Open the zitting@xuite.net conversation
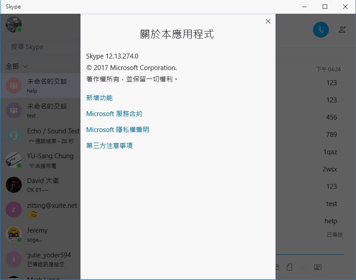The width and height of the screenshot is (356, 280). pos(40,210)
